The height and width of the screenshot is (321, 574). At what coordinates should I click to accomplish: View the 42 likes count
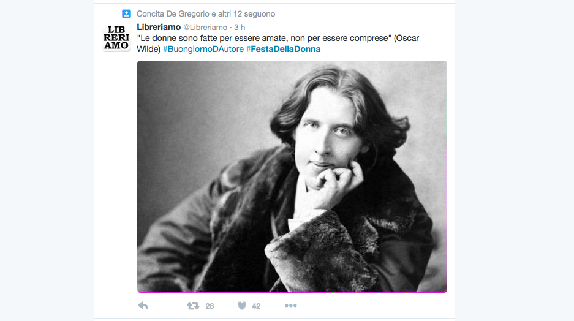coord(256,306)
